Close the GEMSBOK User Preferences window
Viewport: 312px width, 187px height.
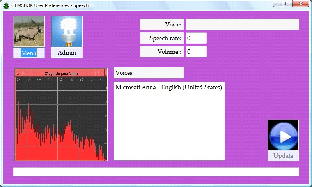(x=301, y=4)
